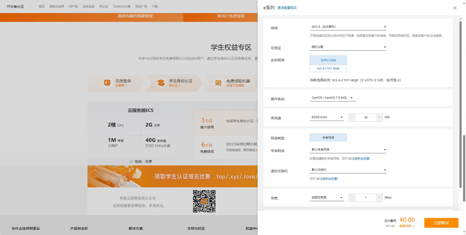This screenshot has height=235, width=466.
Task: Go to 开发者社区 home logo
Action: (15, 7)
